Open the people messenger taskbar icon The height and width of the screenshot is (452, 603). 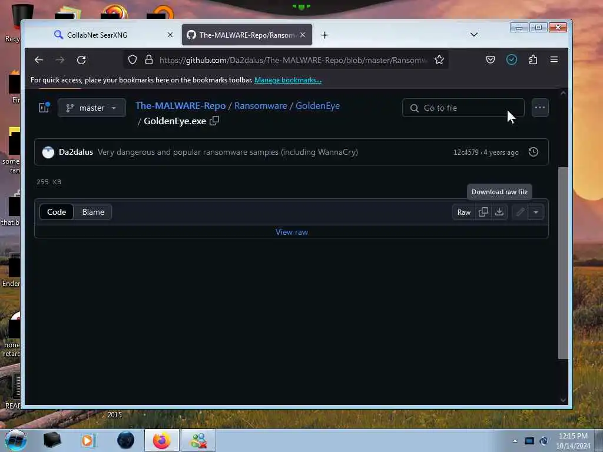(x=198, y=440)
